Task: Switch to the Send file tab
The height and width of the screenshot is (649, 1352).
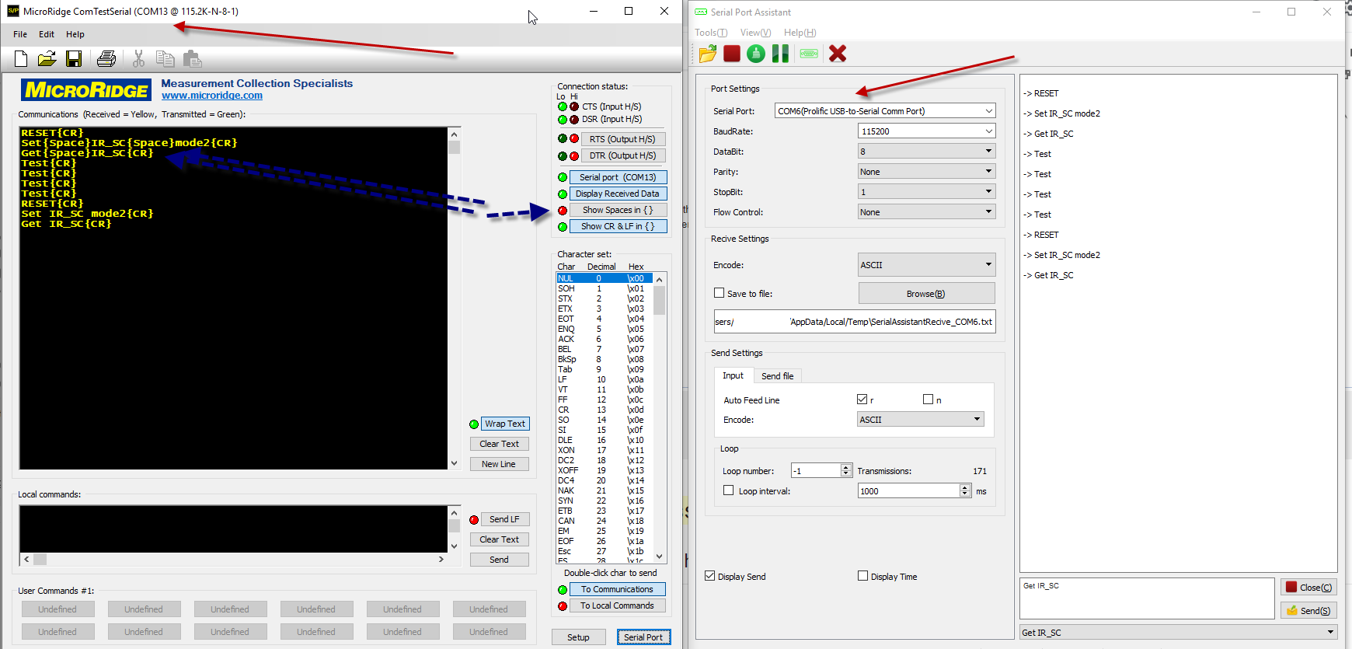Action: (778, 376)
